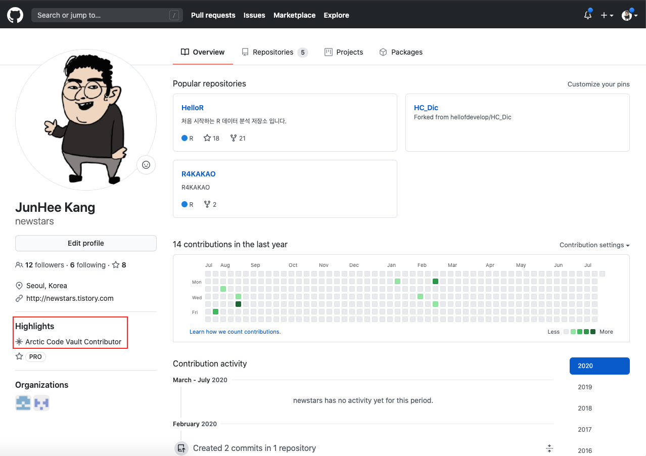The image size is (646, 456).
Task: Open the plus create-new dropdown
Action: pyautogui.click(x=607, y=15)
